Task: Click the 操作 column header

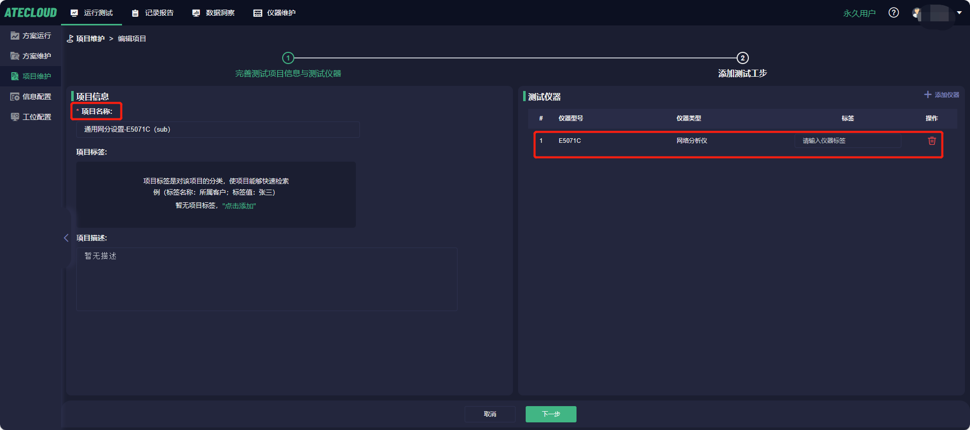Action: coord(932,118)
